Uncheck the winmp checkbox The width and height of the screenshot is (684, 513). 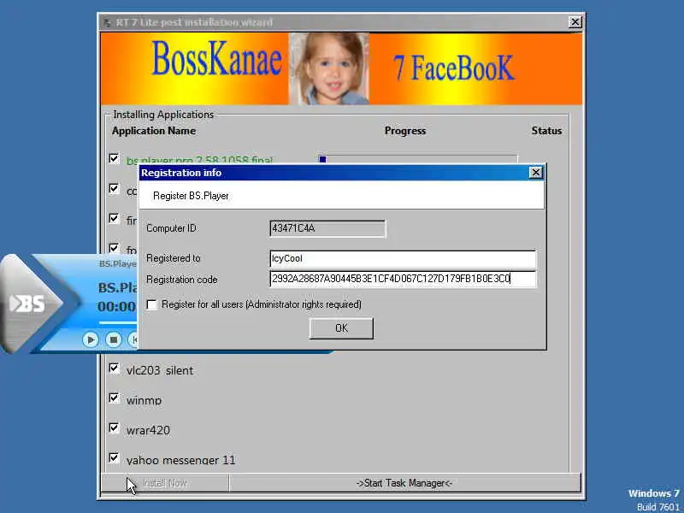[x=115, y=398]
